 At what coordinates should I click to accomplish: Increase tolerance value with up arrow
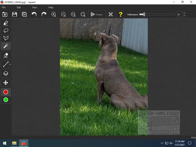point(184,13)
